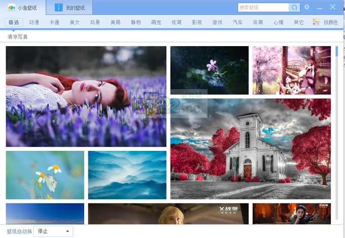Select the 游戏 category
Screen dimensions: 345x238
click(x=217, y=22)
